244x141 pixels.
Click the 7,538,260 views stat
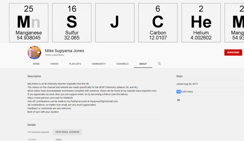point(185,92)
